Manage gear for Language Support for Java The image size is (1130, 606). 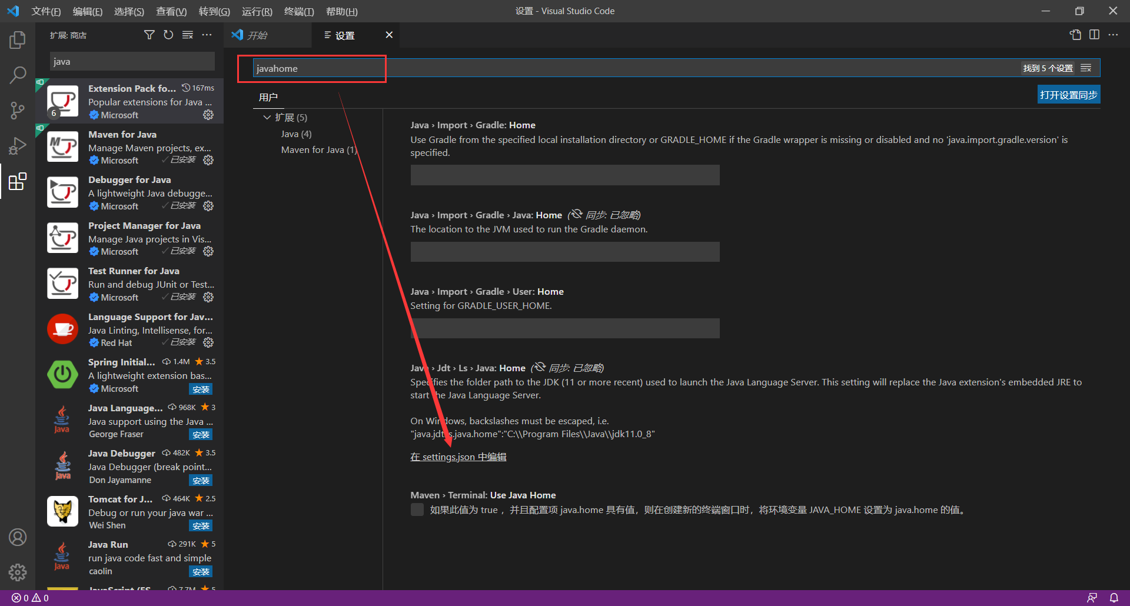(208, 342)
